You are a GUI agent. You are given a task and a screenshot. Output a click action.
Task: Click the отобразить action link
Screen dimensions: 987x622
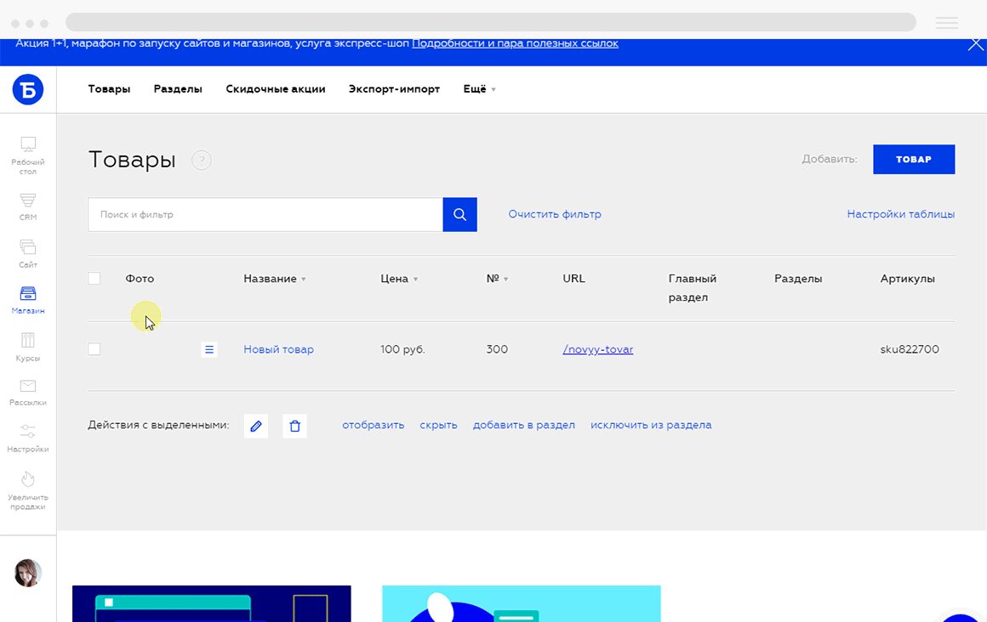coord(374,425)
